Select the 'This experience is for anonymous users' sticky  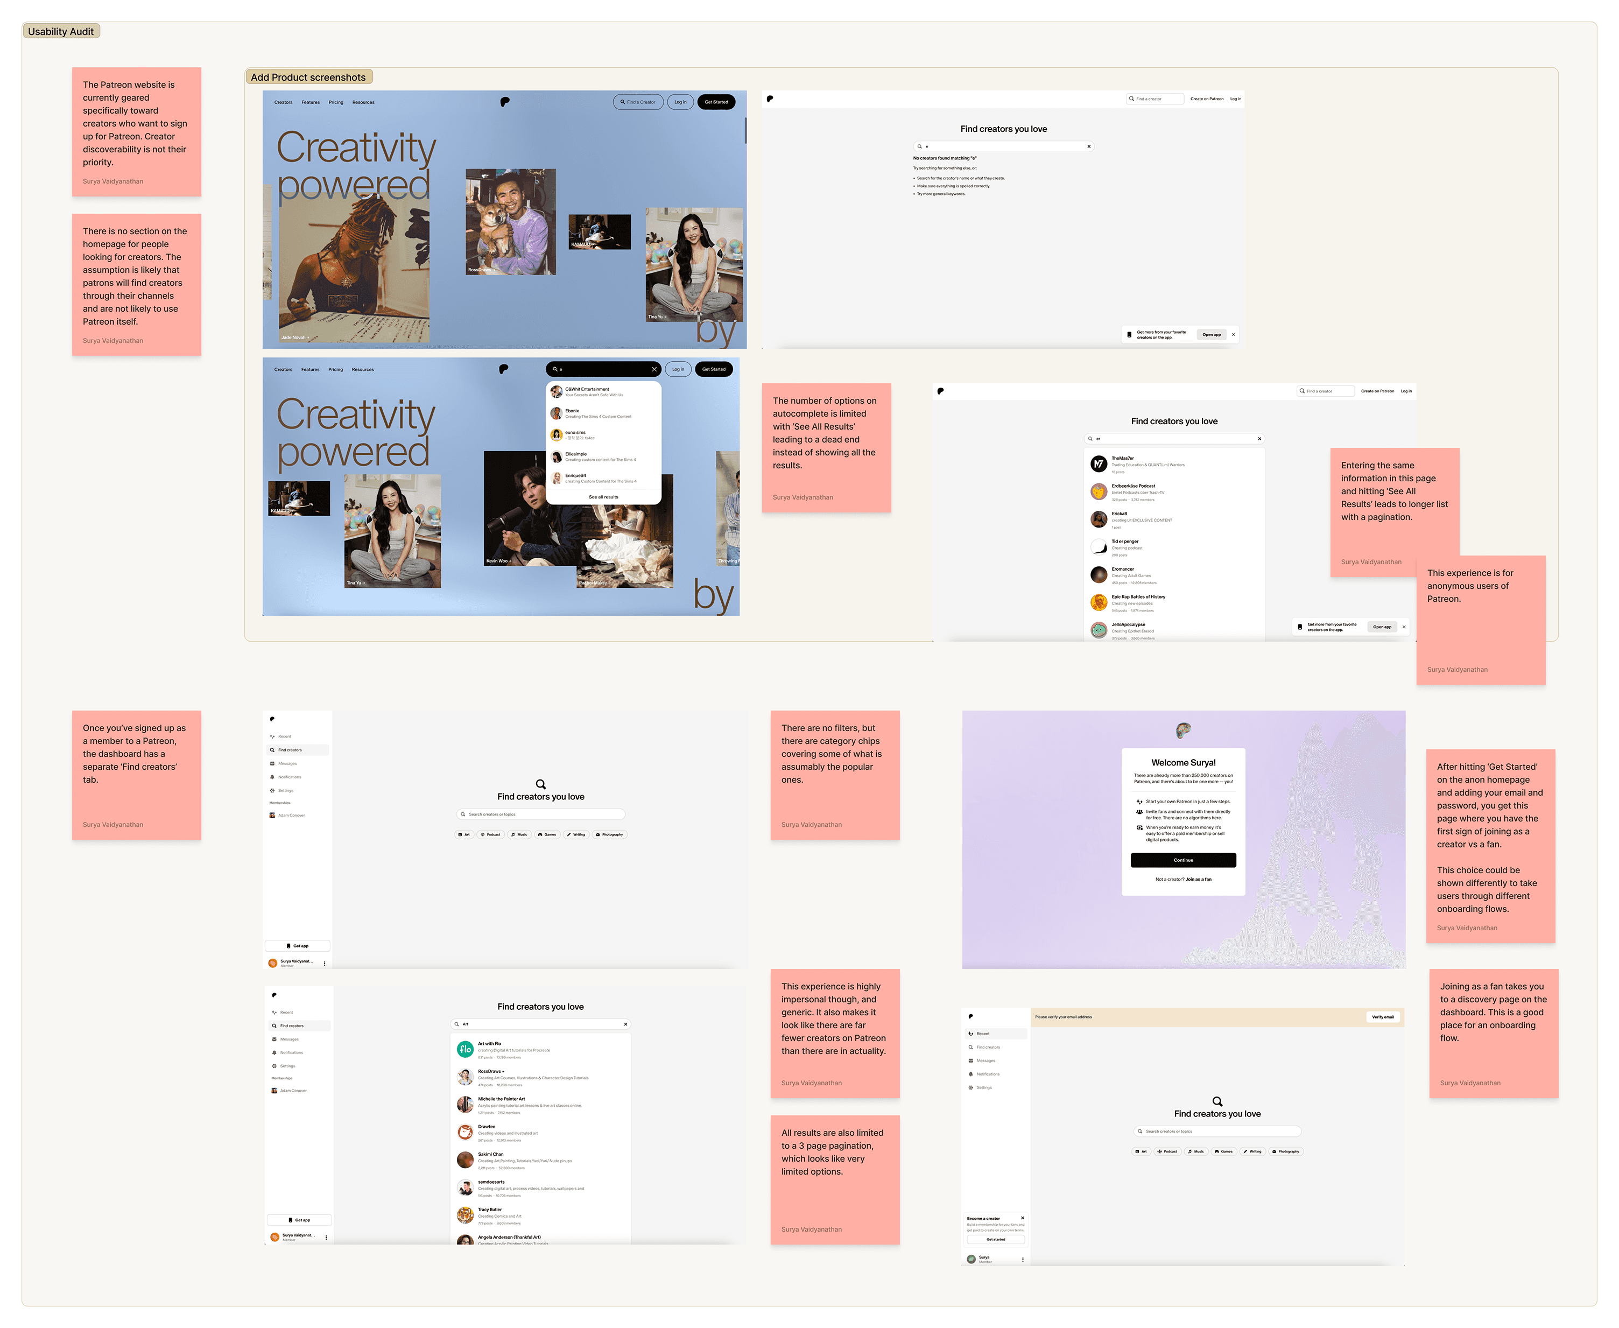[1481, 620]
